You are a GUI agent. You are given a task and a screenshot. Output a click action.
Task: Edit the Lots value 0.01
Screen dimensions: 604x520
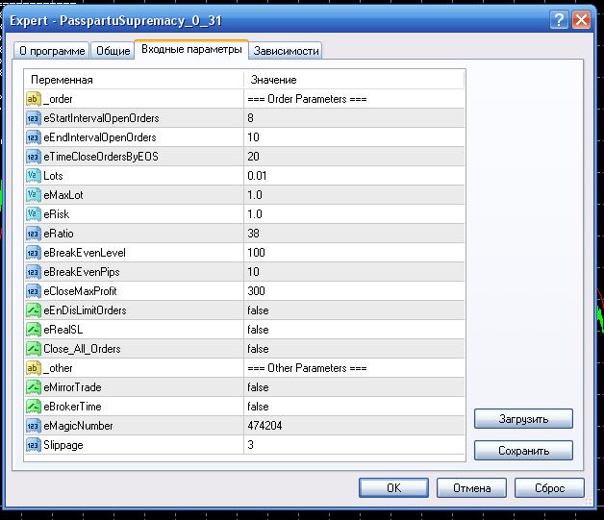(x=354, y=176)
